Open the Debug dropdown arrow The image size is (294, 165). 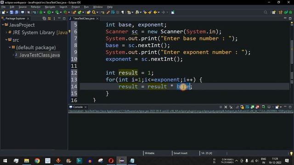[x=44, y=12]
